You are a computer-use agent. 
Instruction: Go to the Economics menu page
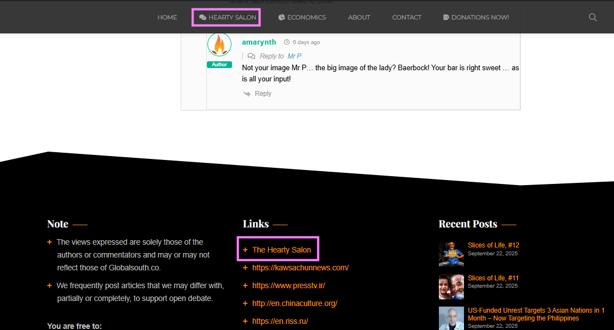[302, 17]
